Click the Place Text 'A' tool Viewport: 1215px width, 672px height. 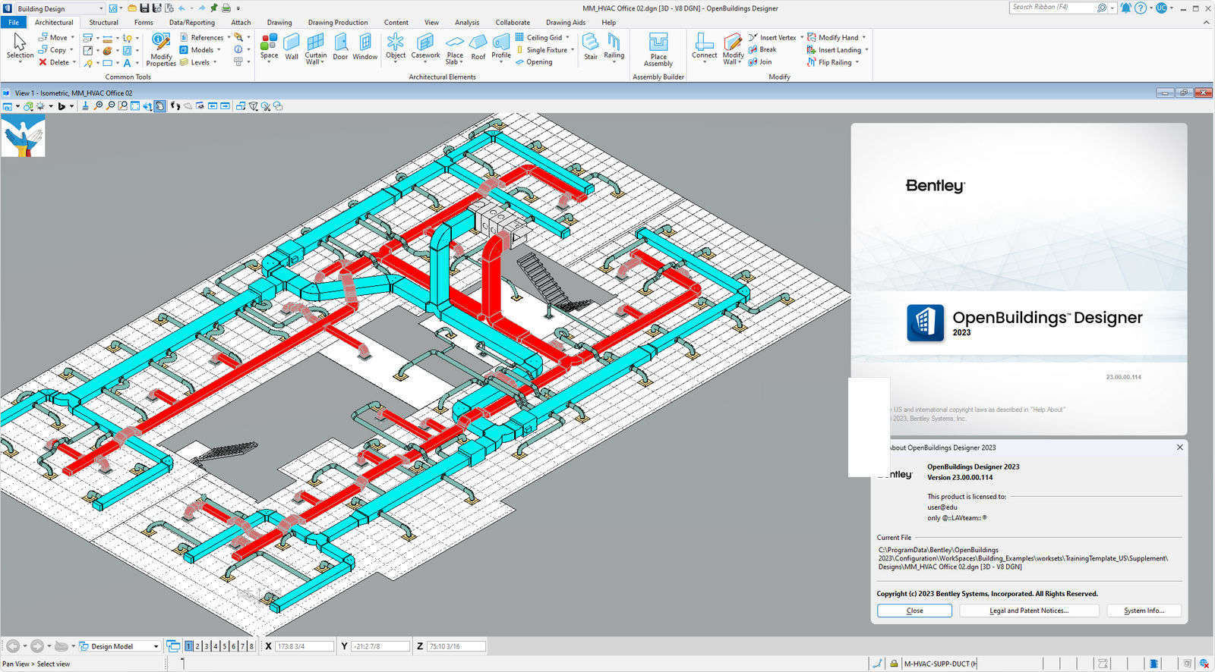tap(127, 63)
